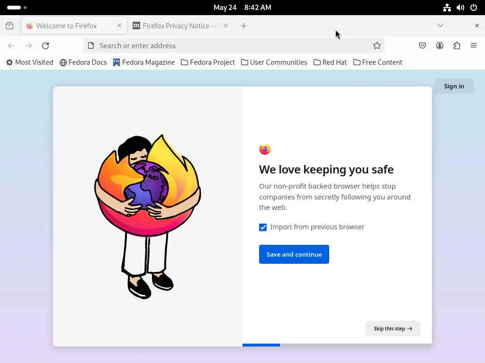This screenshot has width=485, height=363.
Task: Click the Sign in button
Action: 454,86
